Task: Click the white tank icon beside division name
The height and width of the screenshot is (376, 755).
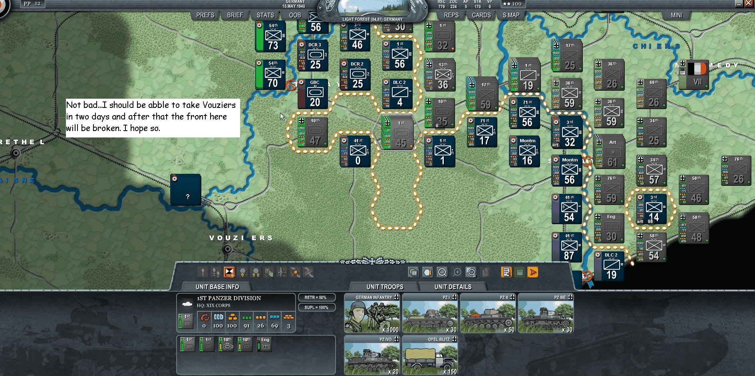Action: click(x=187, y=304)
